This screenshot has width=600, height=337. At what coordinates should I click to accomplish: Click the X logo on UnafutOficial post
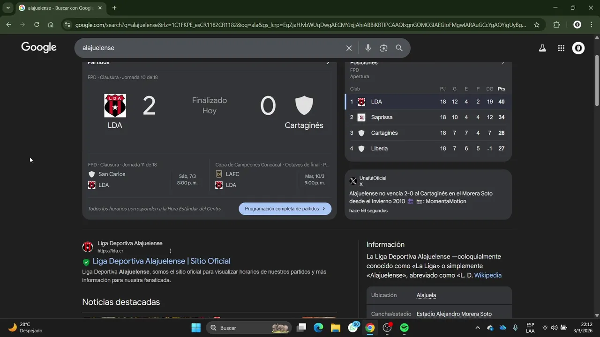[353, 181]
